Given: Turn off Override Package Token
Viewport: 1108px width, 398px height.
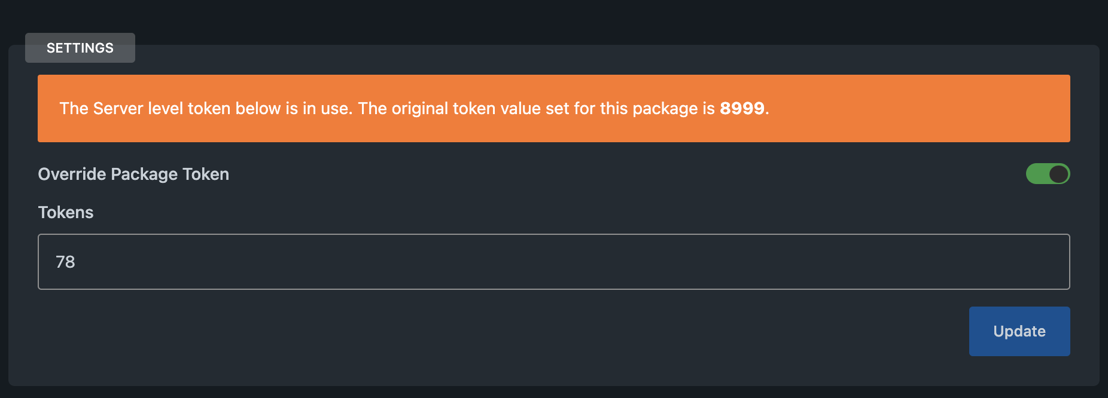Looking at the screenshot, I should (x=1048, y=174).
